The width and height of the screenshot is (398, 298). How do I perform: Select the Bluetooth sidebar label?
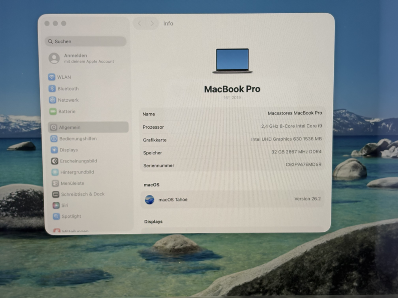click(x=68, y=89)
